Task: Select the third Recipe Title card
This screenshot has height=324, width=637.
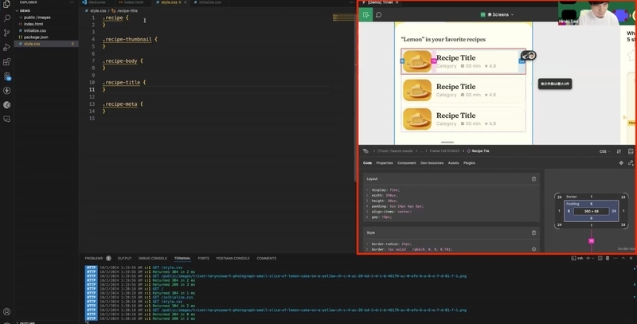Action: coord(463,119)
